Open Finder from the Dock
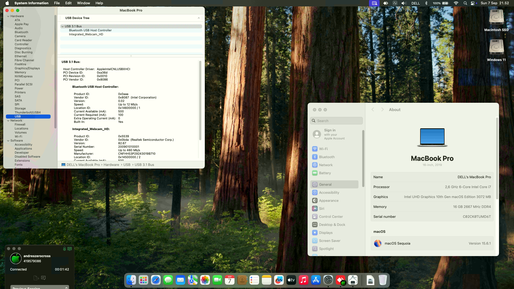The width and height of the screenshot is (514, 289). click(x=131, y=280)
